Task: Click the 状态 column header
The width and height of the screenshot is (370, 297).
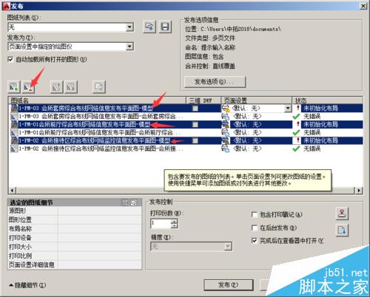Action: point(328,100)
